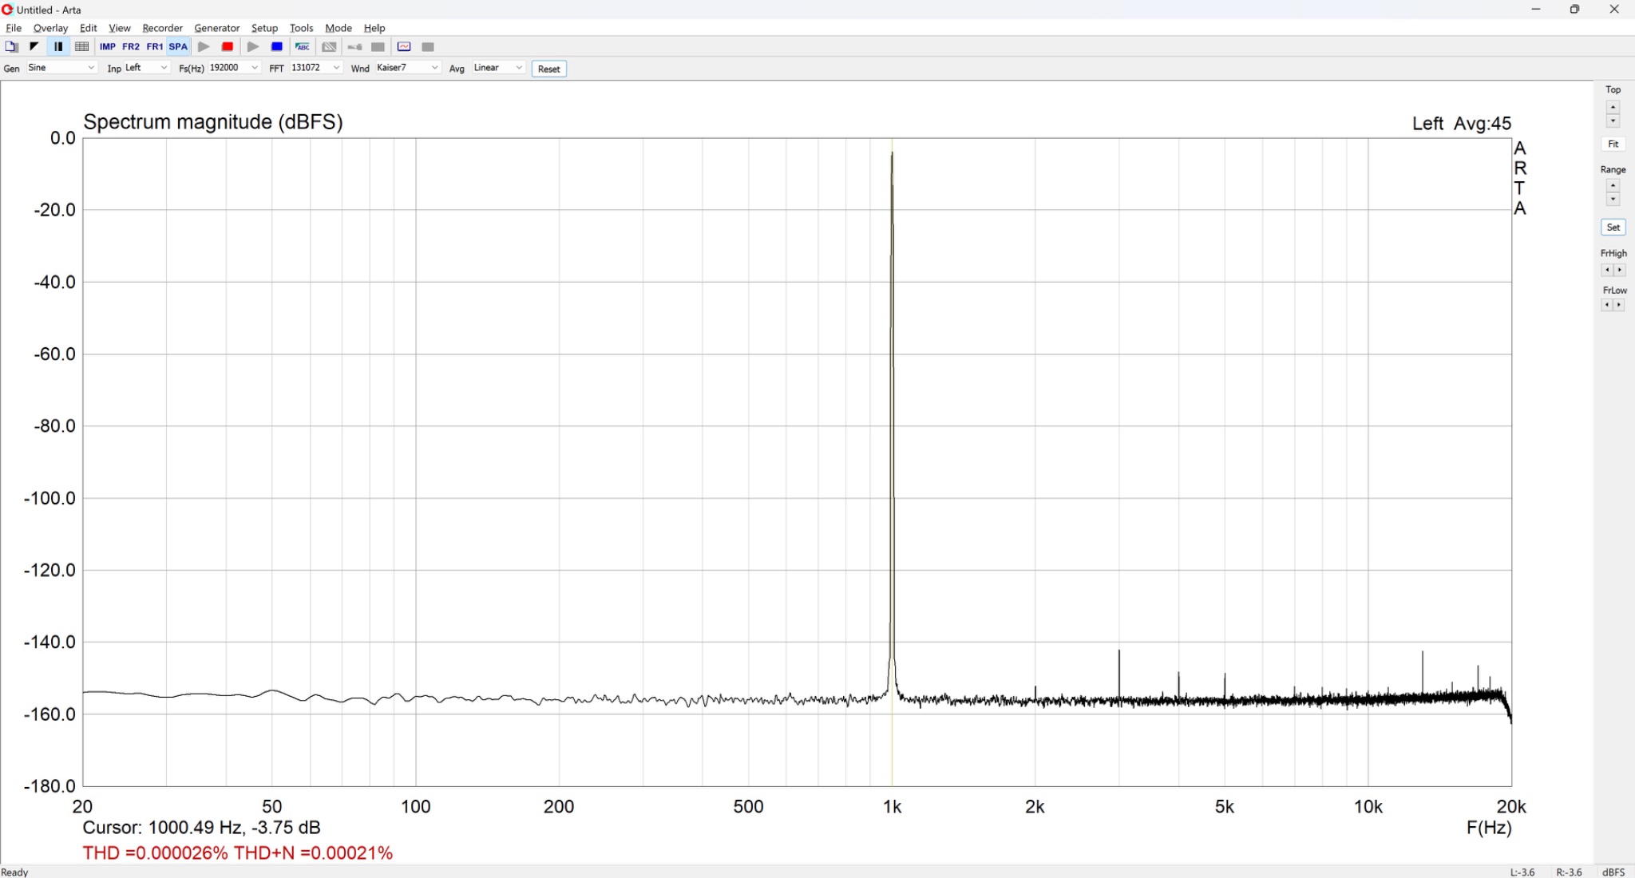The image size is (1635, 878).
Task: Click the New document toolbar icon
Action: pos(11,47)
